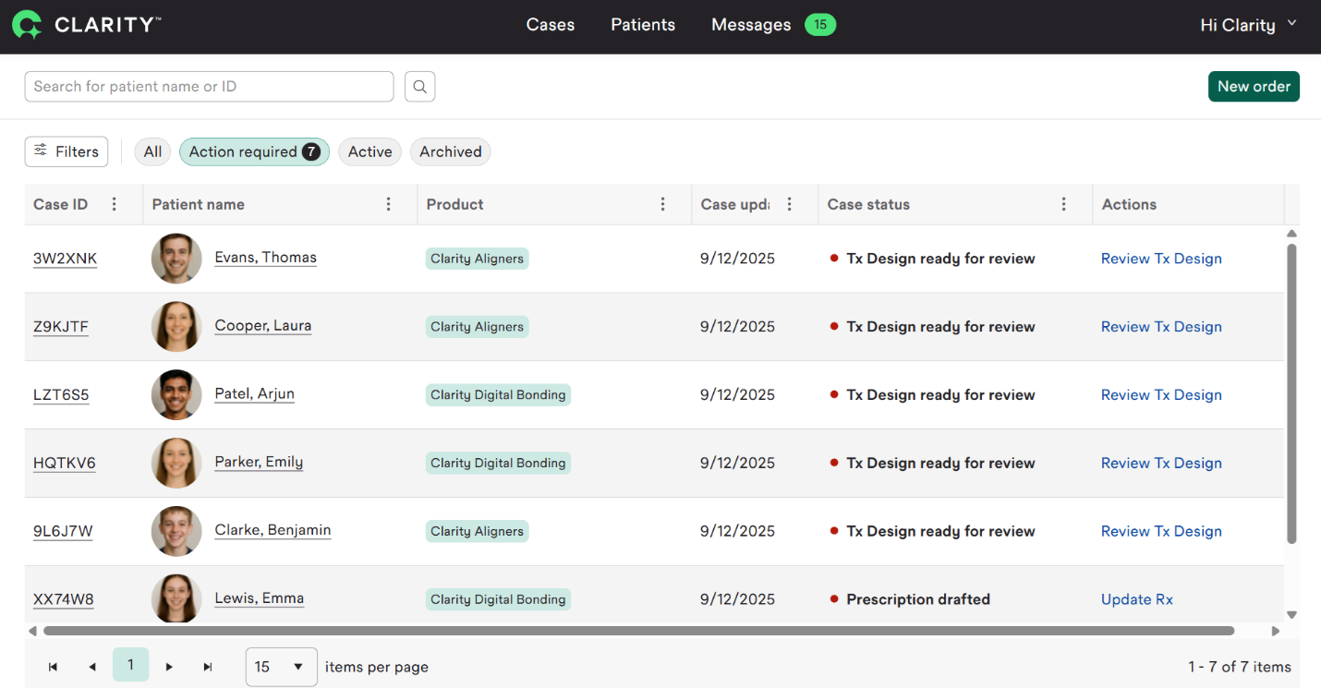Go to the next page arrow
The height and width of the screenshot is (688, 1321).
coord(169,667)
